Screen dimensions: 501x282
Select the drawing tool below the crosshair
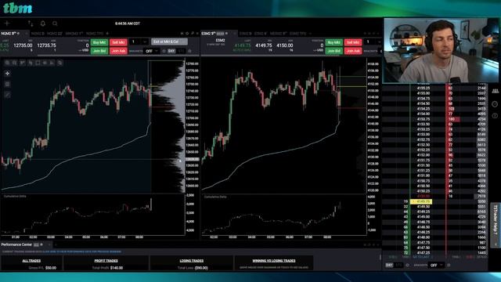tap(7, 84)
